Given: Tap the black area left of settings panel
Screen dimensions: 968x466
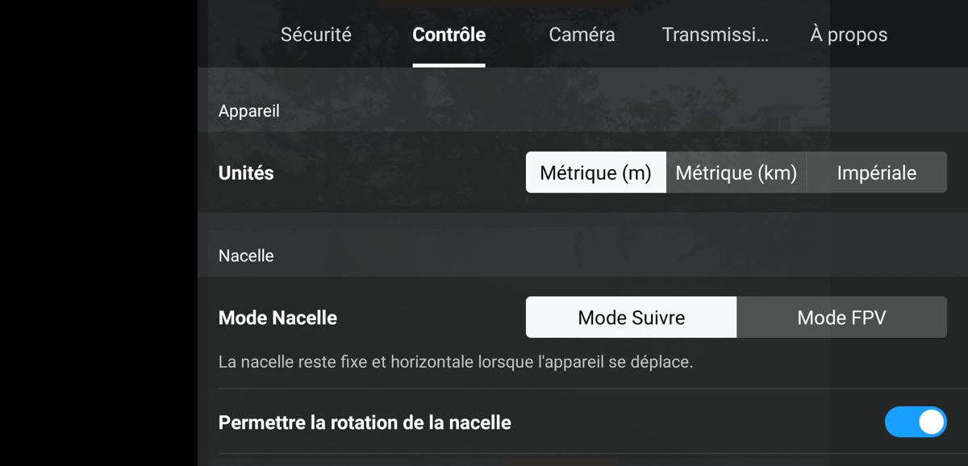Looking at the screenshot, I should [x=98, y=233].
